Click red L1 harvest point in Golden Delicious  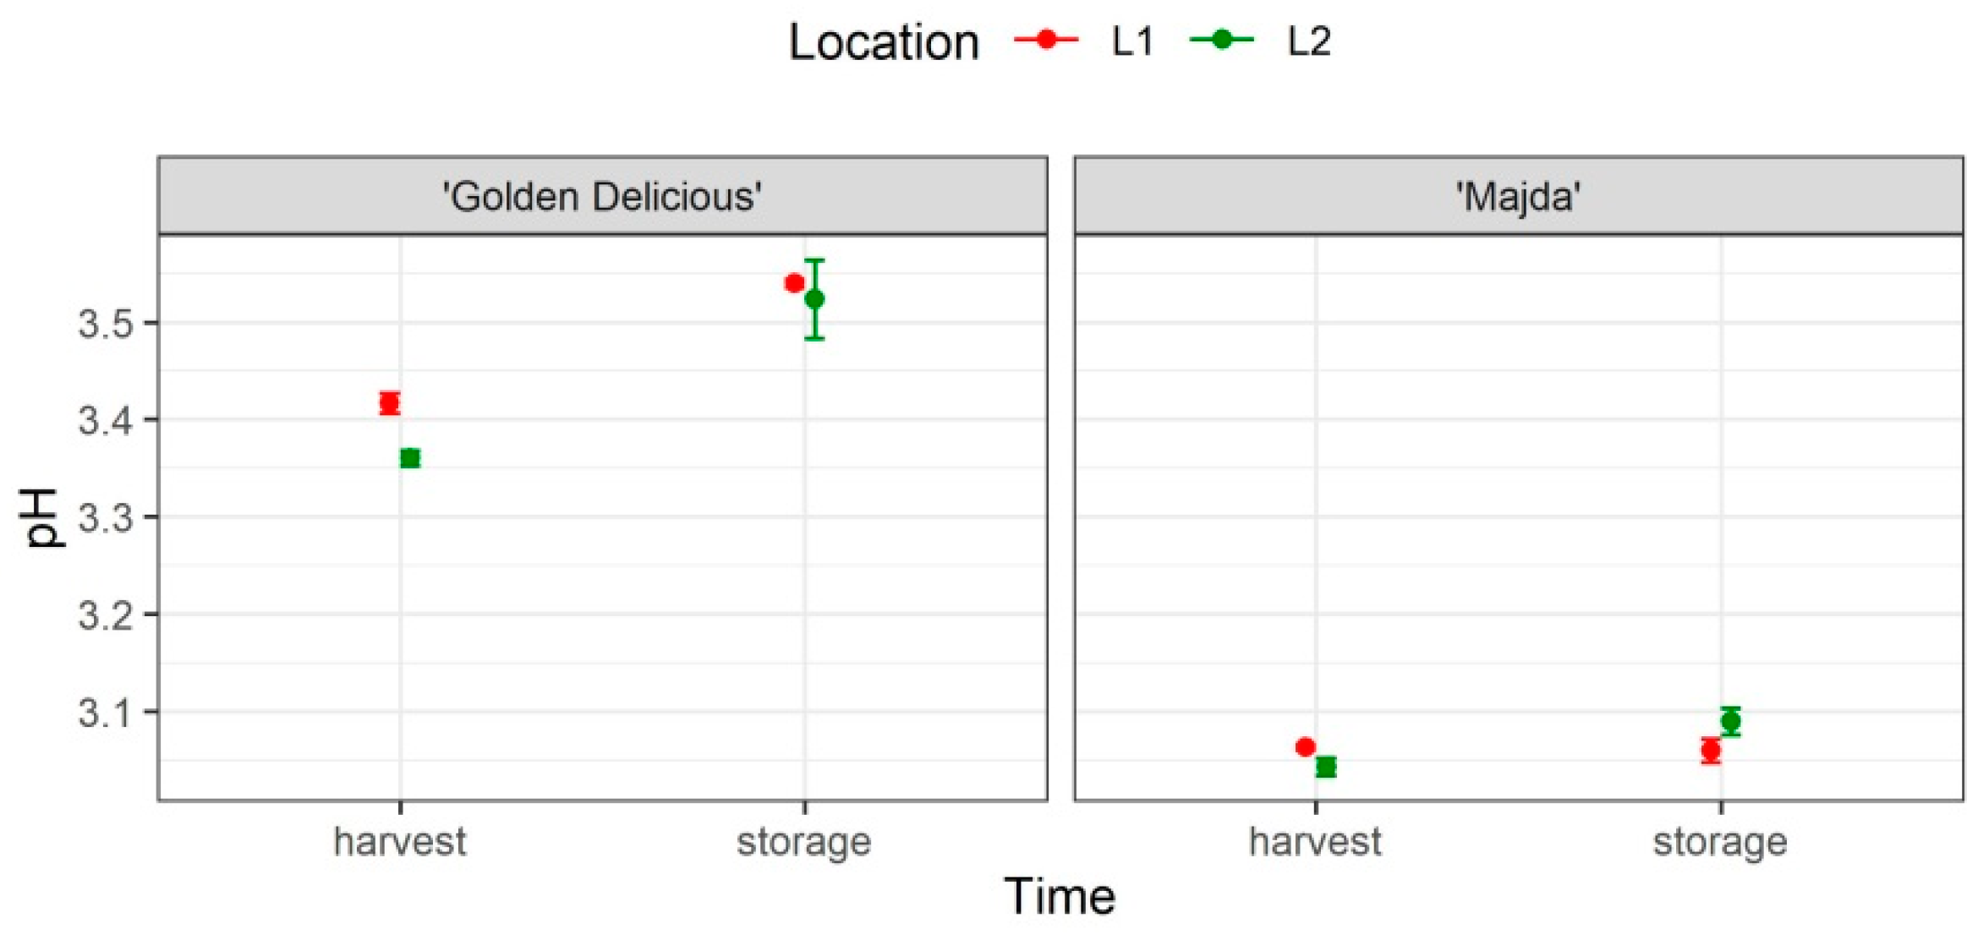click(x=389, y=403)
